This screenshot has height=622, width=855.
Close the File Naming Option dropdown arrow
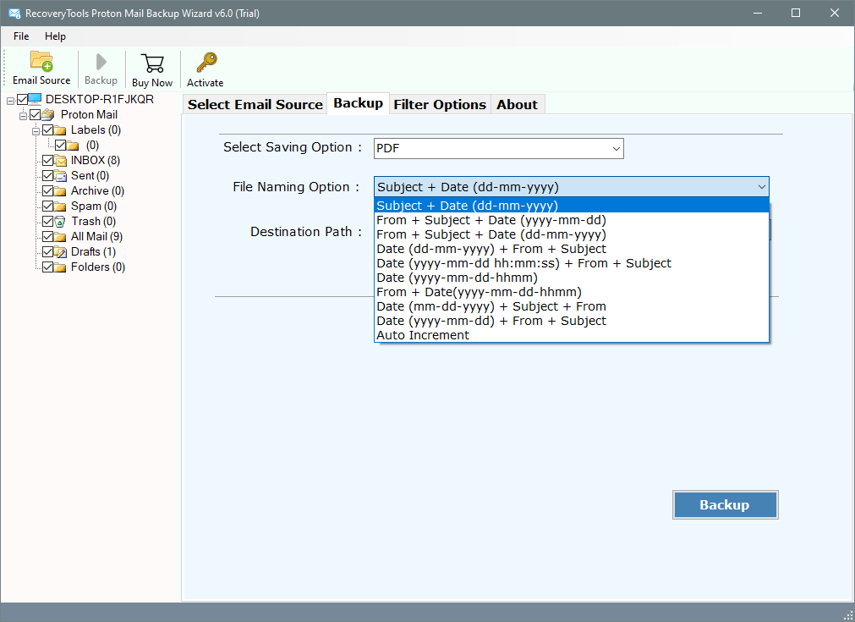click(761, 186)
